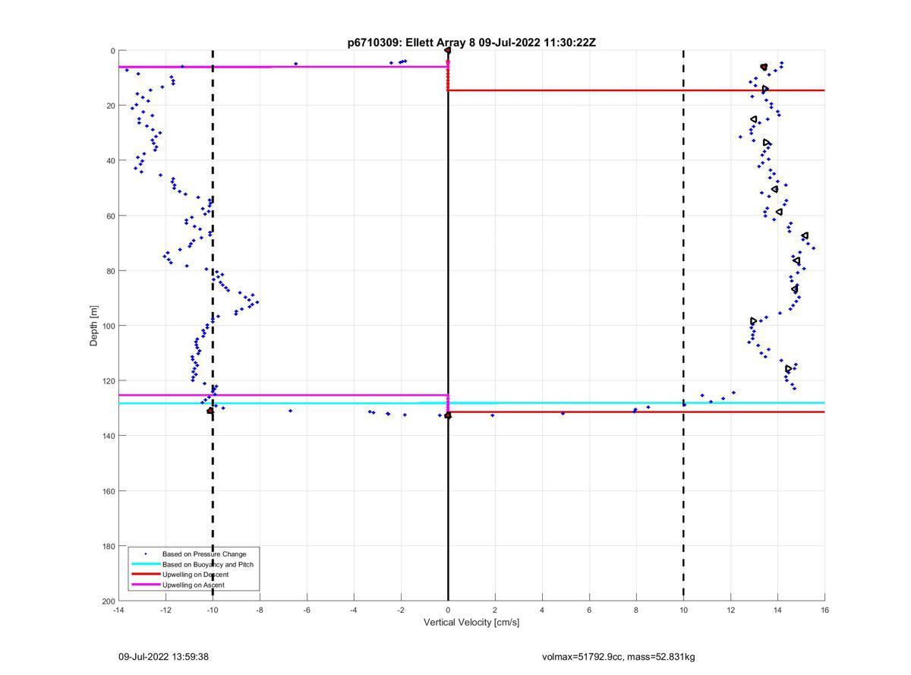Select the 'Depth [m]' y-axis label
The height and width of the screenshot is (675, 911).
(x=94, y=326)
